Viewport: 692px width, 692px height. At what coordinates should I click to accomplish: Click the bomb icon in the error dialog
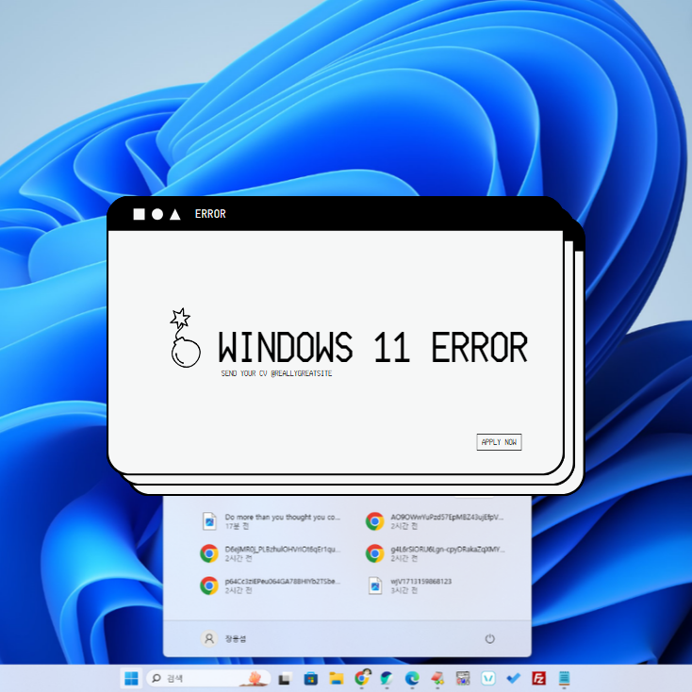click(185, 338)
